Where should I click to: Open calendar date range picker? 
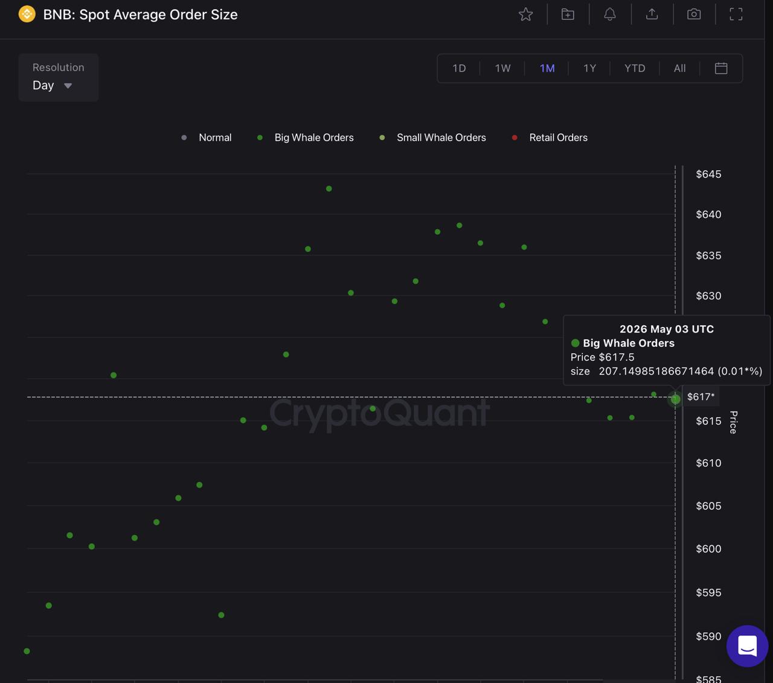(721, 68)
